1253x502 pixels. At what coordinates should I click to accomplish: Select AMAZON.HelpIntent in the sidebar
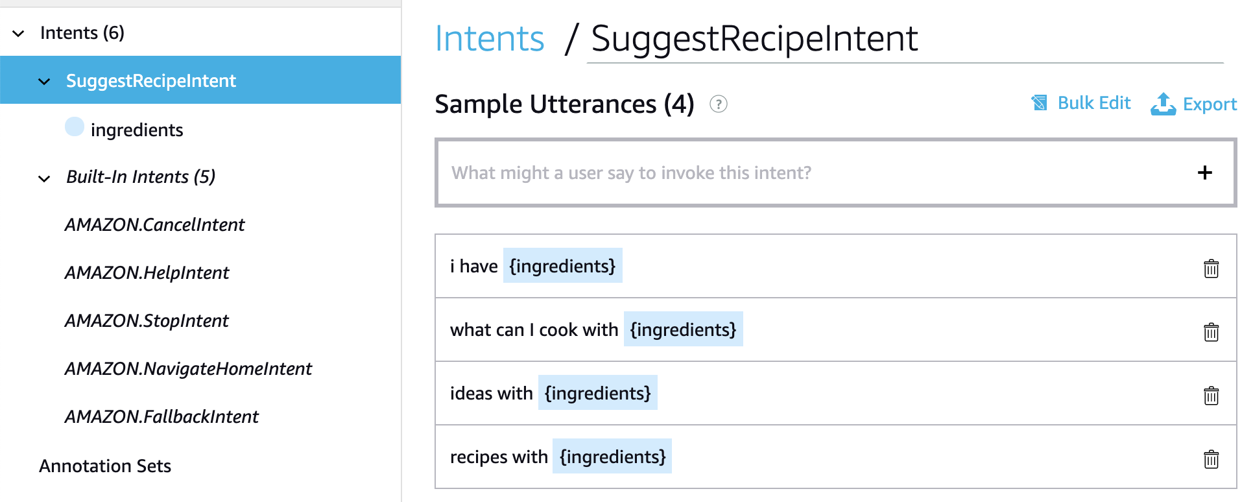(x=147, y=272)
